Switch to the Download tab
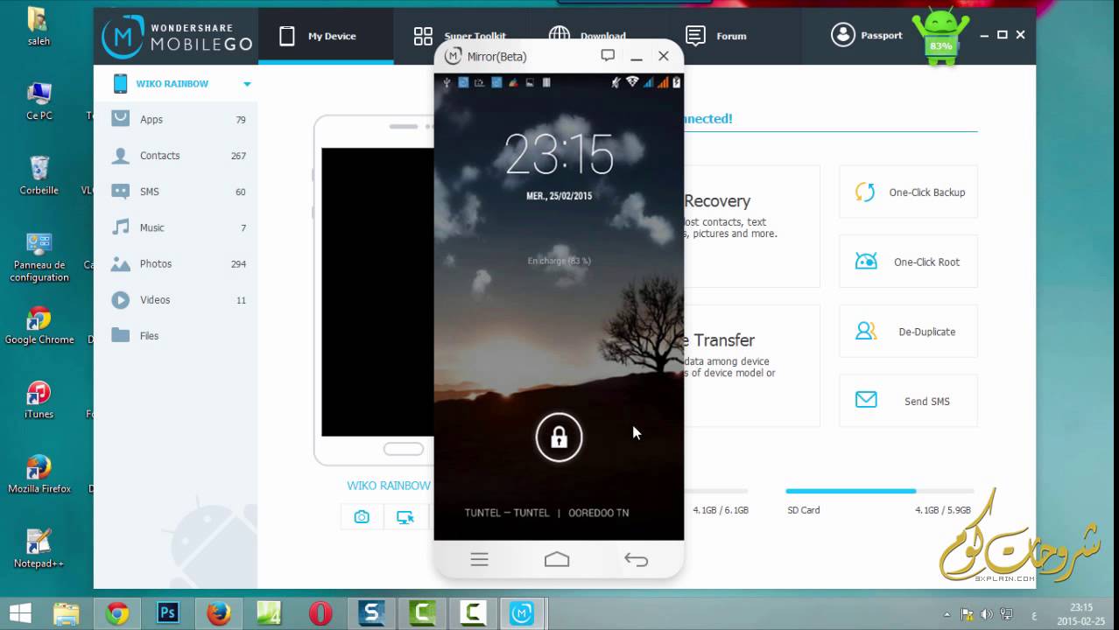1119x630 pixels. coord(588,36)
